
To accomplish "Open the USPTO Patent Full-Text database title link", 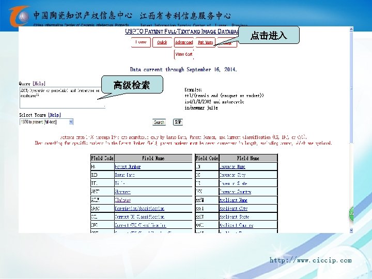I will [x=182, y=32].
